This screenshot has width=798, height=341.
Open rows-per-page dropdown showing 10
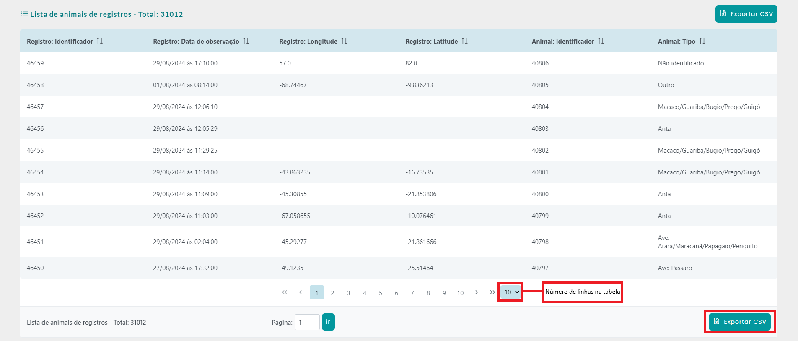click(x=511, y=292)
